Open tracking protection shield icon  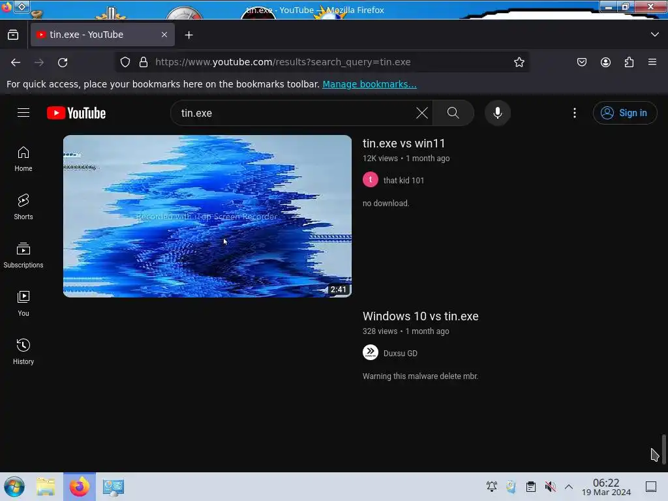coord(125,62)
